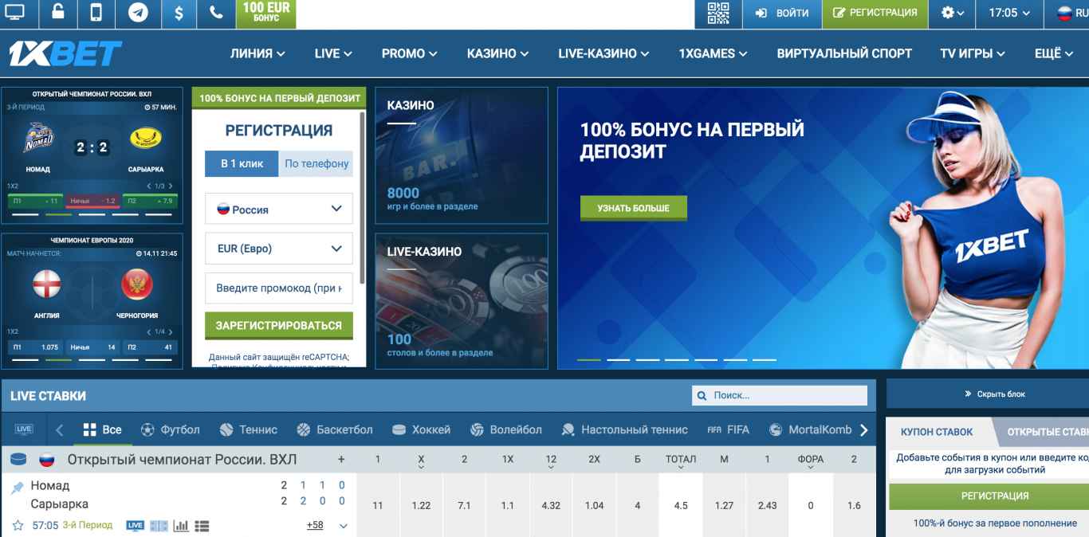Open the QR code icon
This screenshot has height=537, width=1089.
[718, 13]
